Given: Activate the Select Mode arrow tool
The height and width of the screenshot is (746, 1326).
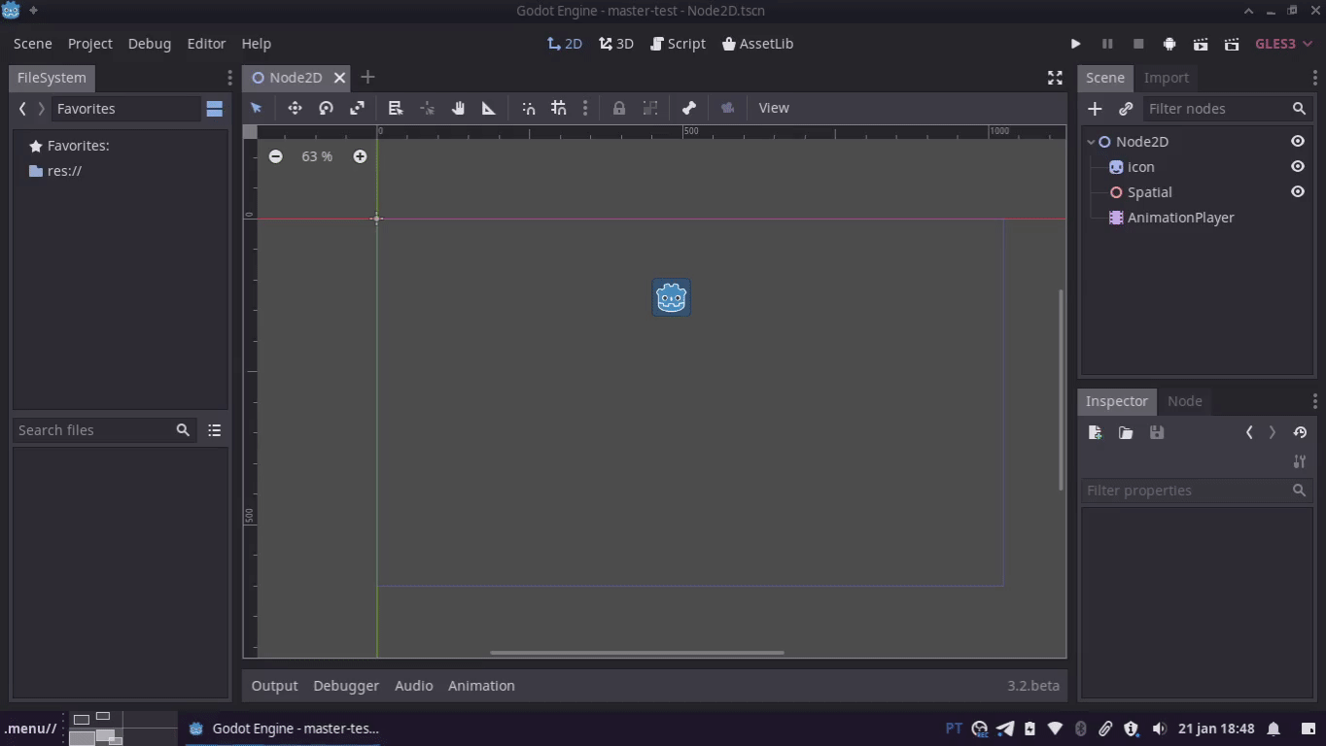Looking at the screenshot, I should [257, 108].
